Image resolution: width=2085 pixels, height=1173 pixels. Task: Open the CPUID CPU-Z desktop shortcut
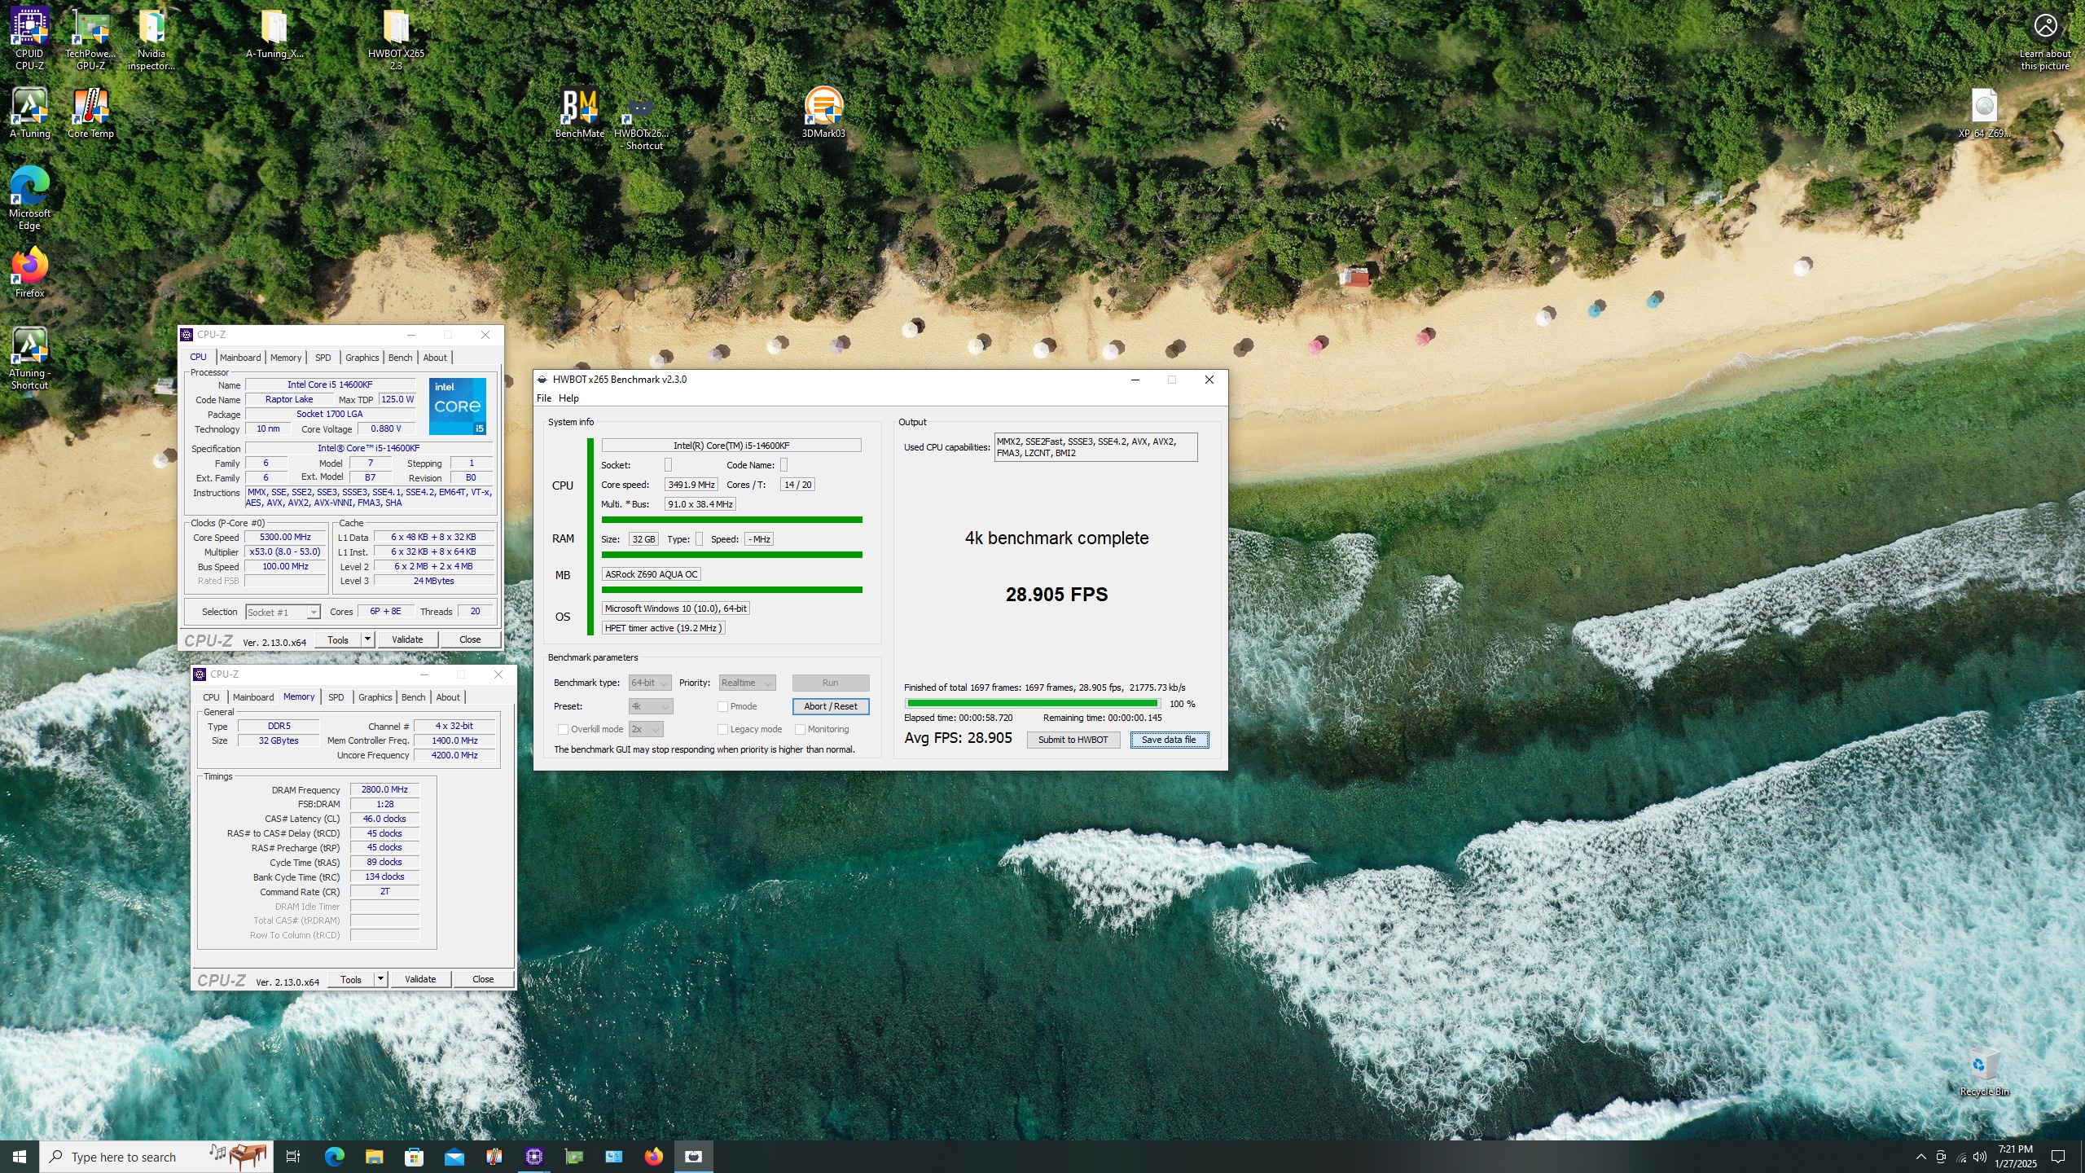click(29, 38)
